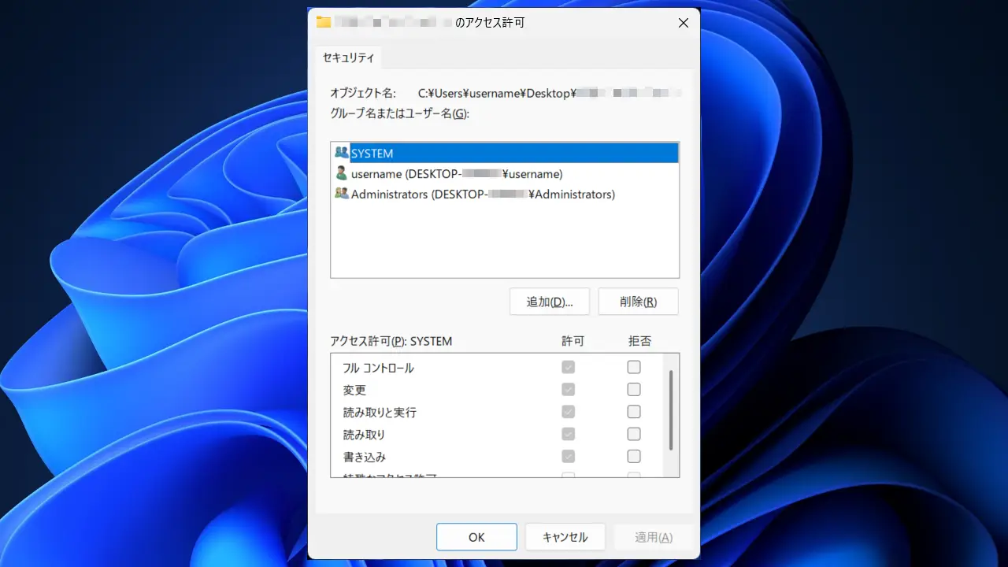Select the username entry in the user list

(457, 174)
